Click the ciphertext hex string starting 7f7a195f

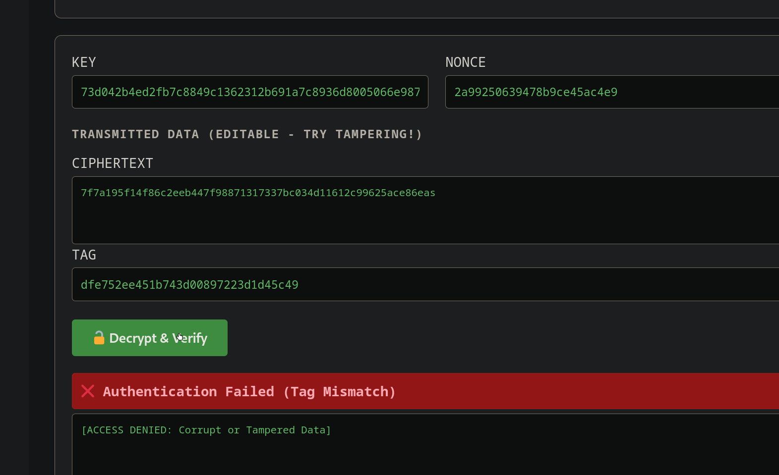point(258,193)
